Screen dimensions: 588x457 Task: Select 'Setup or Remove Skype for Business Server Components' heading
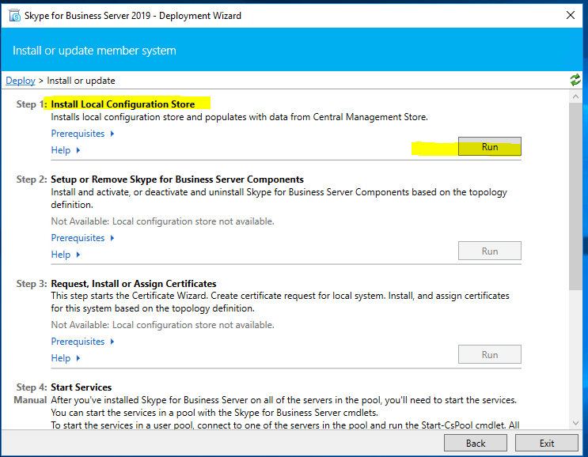[x=177, y=179]
